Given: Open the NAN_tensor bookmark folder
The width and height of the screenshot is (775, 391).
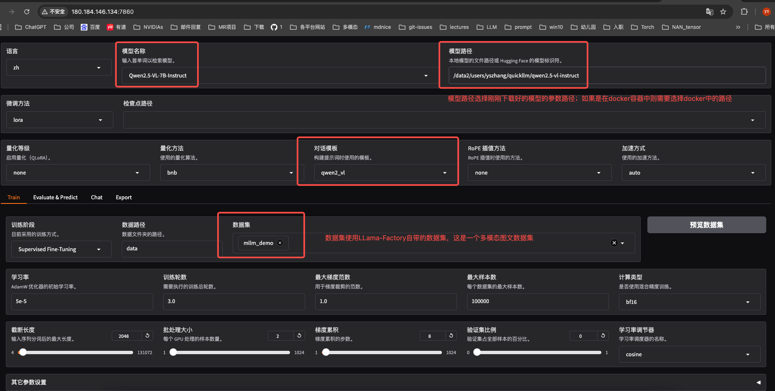Looking at the screenshot, I should click(x=681, y=27).
